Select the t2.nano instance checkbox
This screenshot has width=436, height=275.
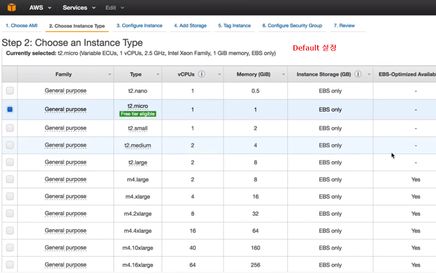(10, 90)
